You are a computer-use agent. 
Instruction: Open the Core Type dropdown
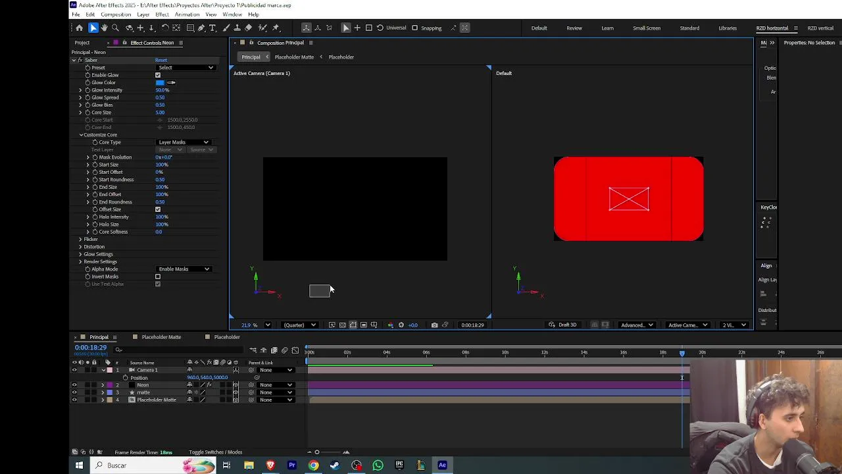[x=184, y=142]
